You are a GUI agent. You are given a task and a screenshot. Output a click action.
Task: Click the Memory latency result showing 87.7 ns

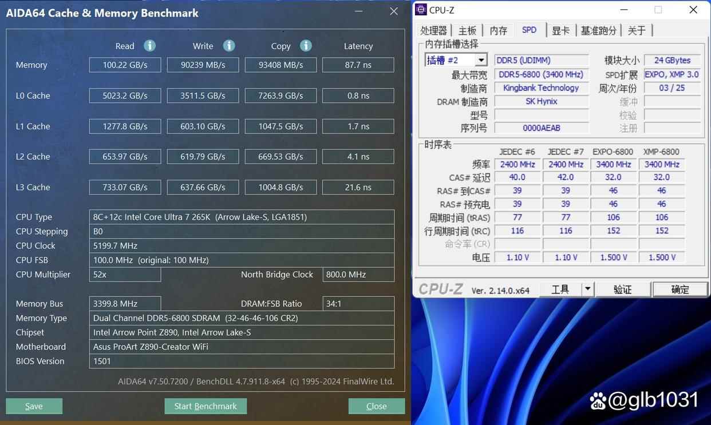(358, 65)
